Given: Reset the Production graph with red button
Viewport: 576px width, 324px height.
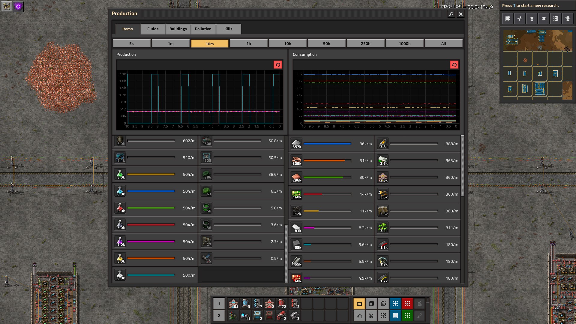Looking at the screenshot, I should pos(278,65).
